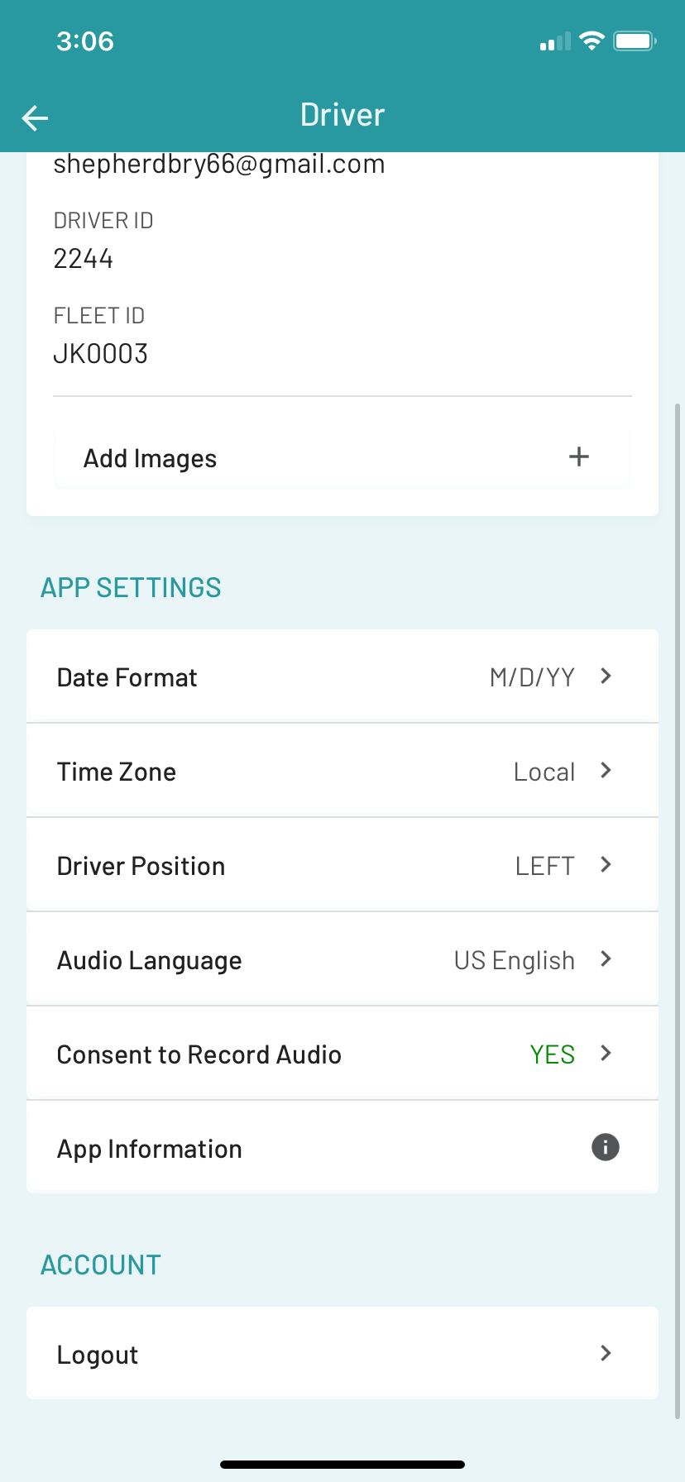
Task: Open the App Information row label
Action: point(150,1149)
